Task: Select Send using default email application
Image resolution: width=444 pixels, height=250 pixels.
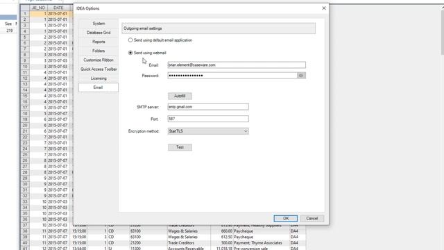Action: point(130,40)
